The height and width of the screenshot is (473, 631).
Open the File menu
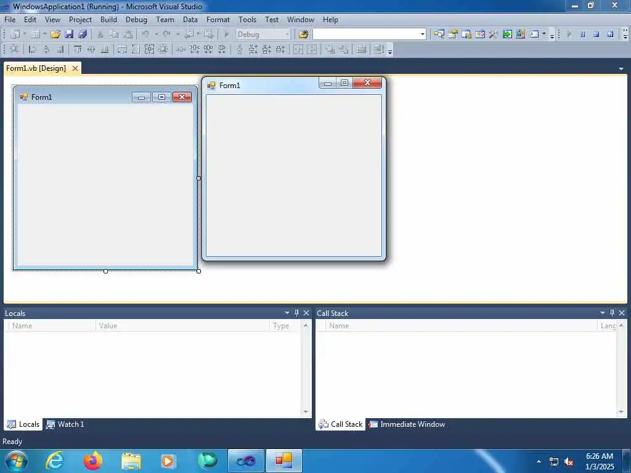point(10,19)
